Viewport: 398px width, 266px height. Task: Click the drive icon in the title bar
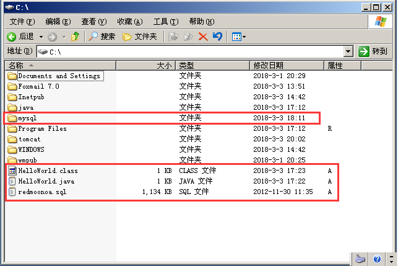coord(10,7)
